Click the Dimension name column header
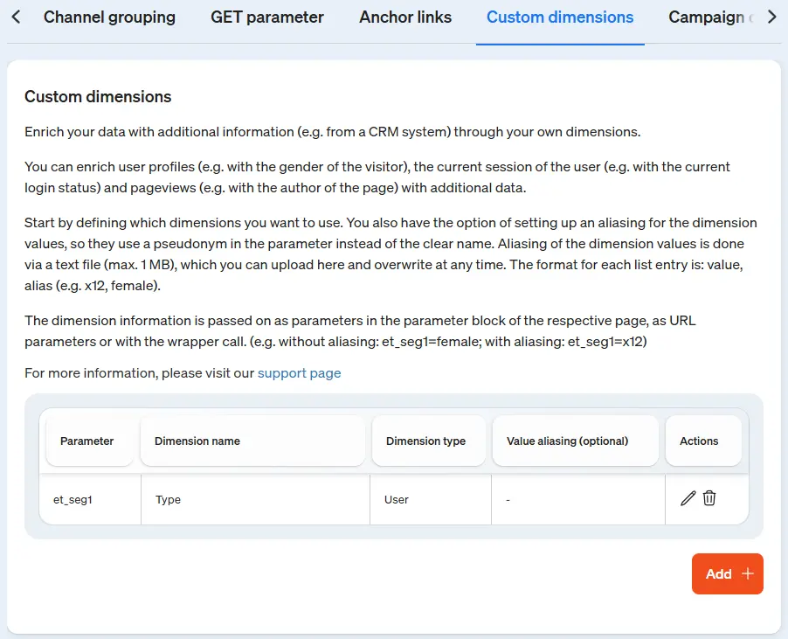The width and height of the screenshot is (788, 639). pos(197,441)
